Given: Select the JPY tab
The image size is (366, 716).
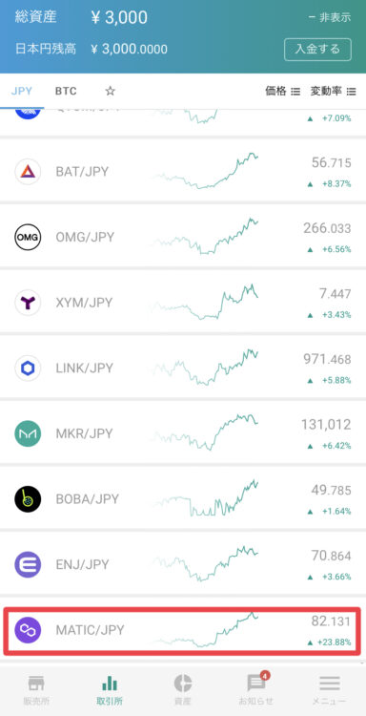Looking at the screenshot, I should pos(22,91).
